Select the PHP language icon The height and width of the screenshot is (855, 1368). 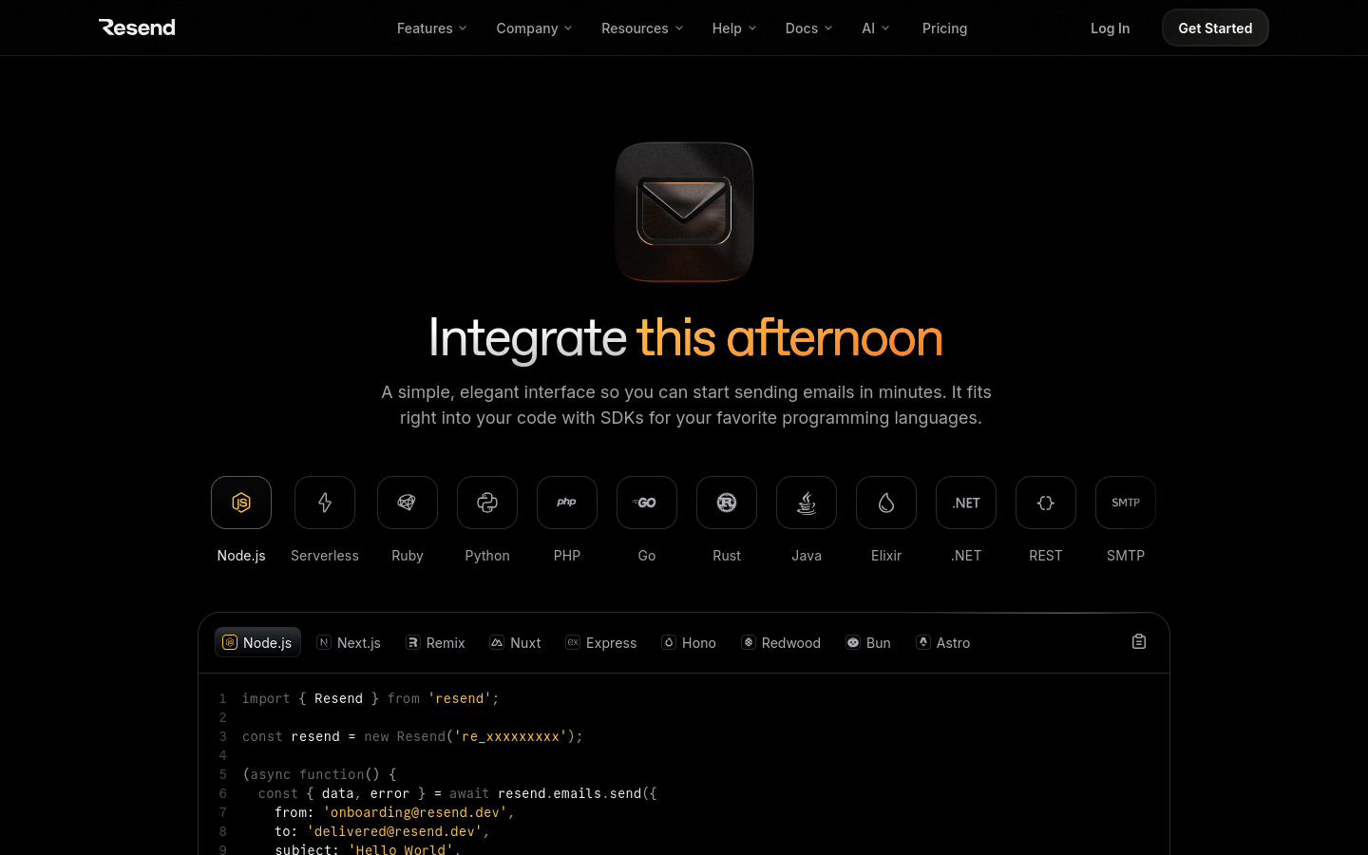pos(567,503)
